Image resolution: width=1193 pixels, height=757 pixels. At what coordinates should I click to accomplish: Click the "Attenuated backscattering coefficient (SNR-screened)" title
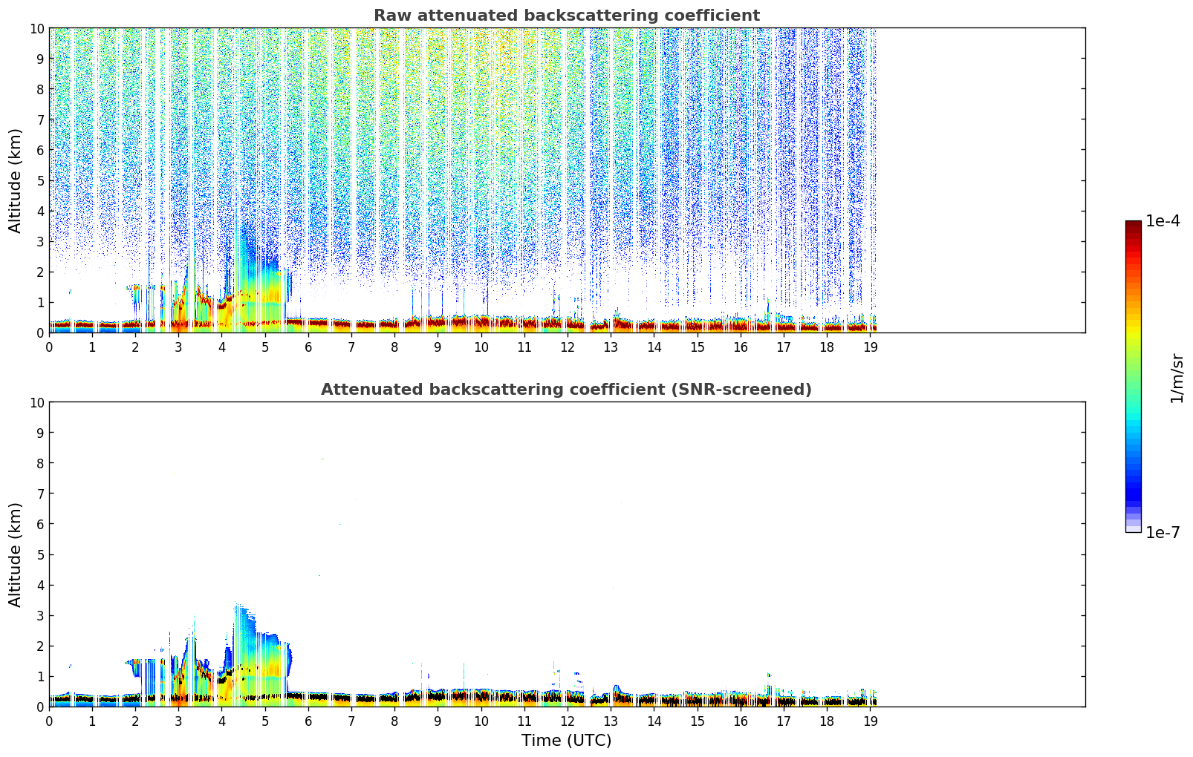pyautogui.click(x=566, y=390)
